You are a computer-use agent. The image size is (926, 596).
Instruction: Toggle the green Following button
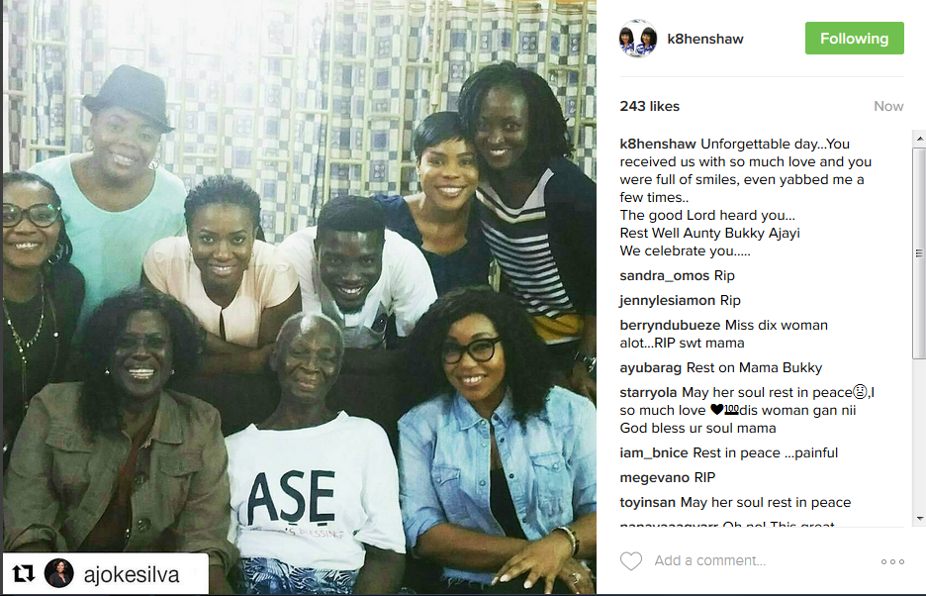click(854, 39)
